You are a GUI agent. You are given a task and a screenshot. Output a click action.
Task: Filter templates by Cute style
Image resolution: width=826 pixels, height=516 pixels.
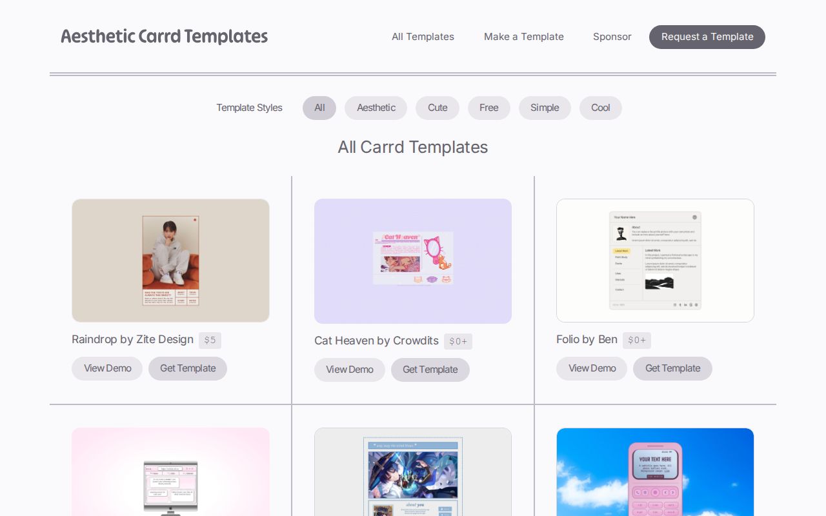point(437,108)
